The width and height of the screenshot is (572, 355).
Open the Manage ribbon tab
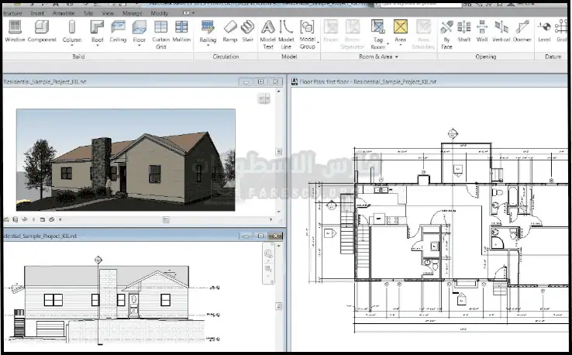[x=134, y=13]
